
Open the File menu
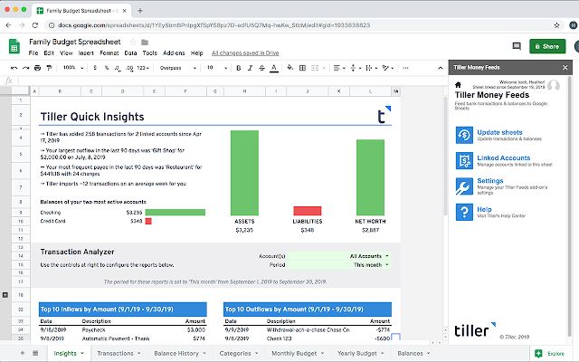[33, 53]
